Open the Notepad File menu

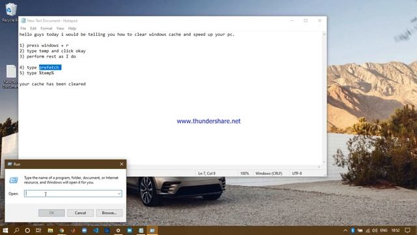[23, 28]
